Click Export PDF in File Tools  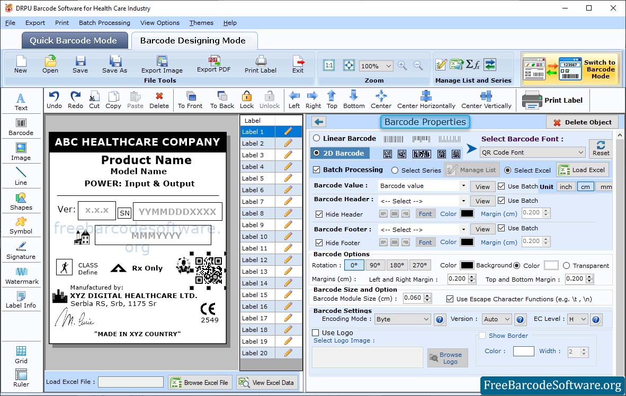pyautogui.click(x=213, y=64)
